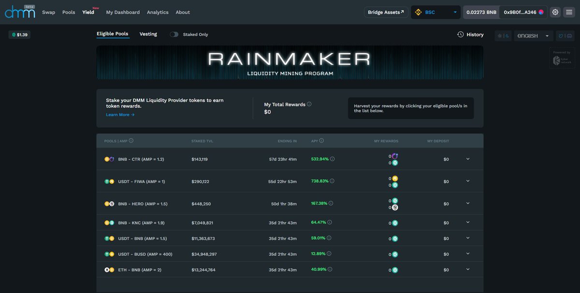Click info icon beside 40.99% APY
This screenshot has width=580, height=293.
pyautogui.click(x=330, y=269)
